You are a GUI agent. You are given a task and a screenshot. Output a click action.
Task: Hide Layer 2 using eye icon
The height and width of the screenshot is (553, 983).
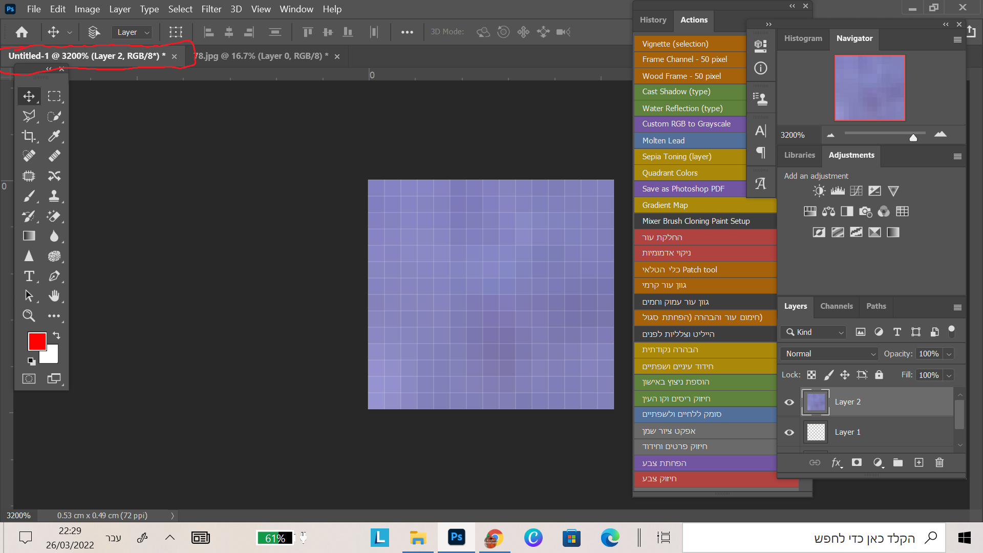point(789,402)
